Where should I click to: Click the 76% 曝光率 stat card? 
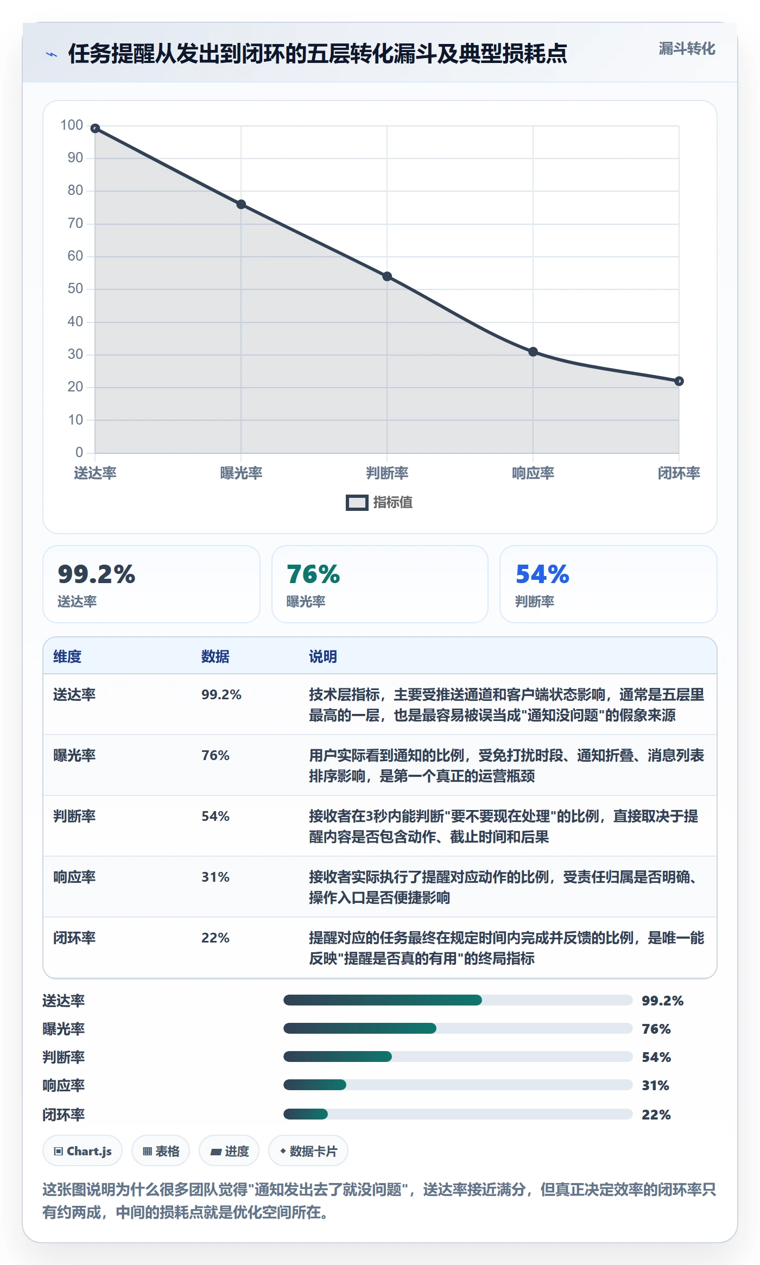(380, 584)
